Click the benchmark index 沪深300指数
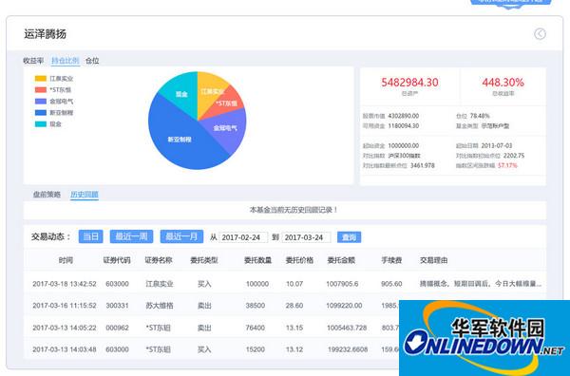The image size is (570, 376). pos(405,156)
